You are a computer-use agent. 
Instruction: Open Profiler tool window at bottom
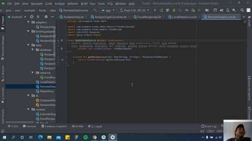78,126
